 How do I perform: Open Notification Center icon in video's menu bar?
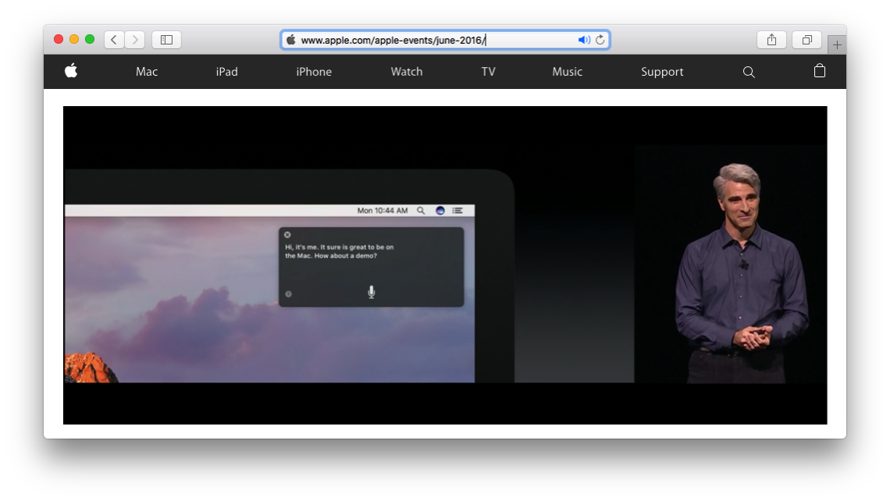(x=457, y=211)
